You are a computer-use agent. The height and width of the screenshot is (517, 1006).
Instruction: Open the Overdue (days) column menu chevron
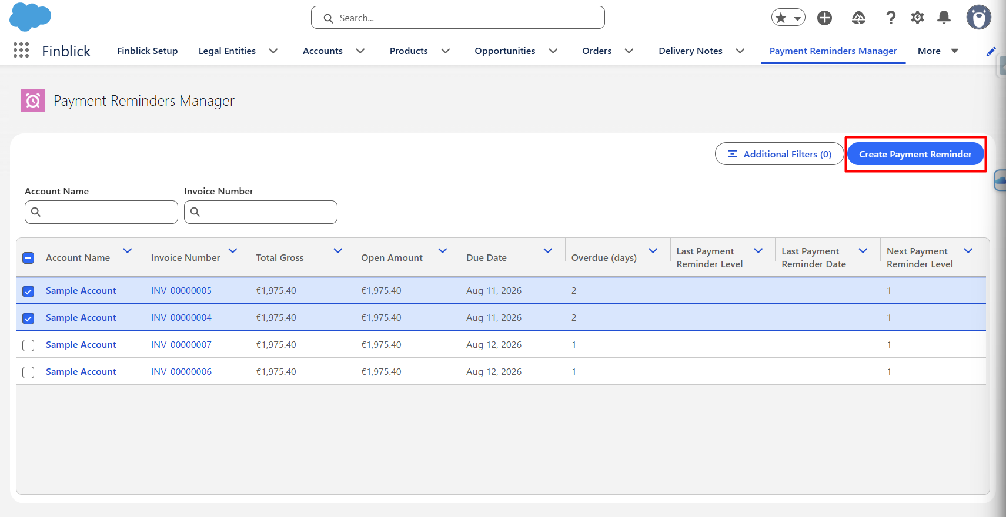click(653, 251)
